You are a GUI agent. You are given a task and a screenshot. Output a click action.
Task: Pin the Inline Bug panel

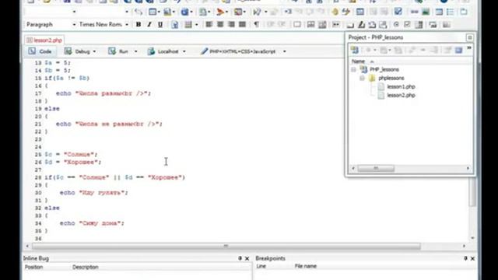click(240, 258)
